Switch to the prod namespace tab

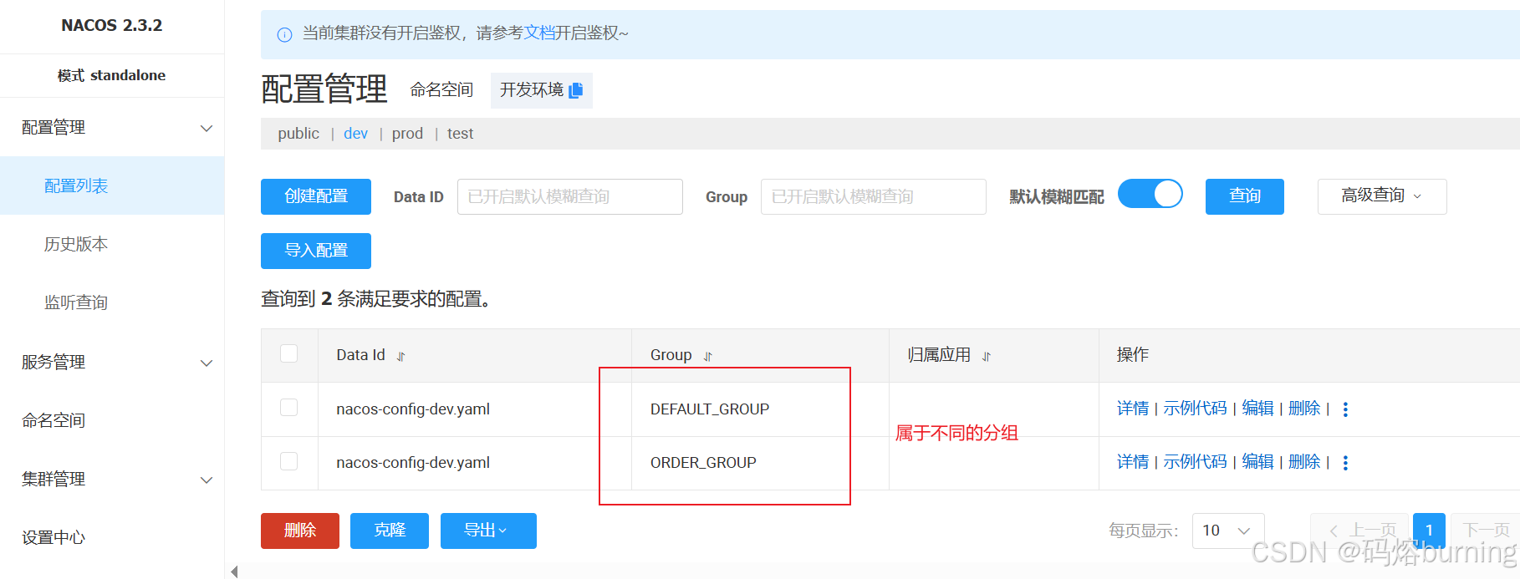407,134
